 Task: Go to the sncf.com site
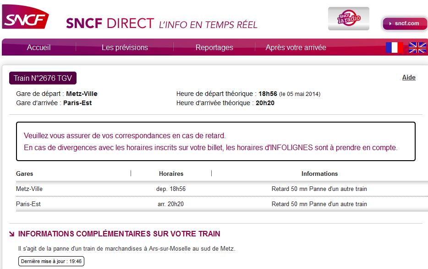[405, 24]
